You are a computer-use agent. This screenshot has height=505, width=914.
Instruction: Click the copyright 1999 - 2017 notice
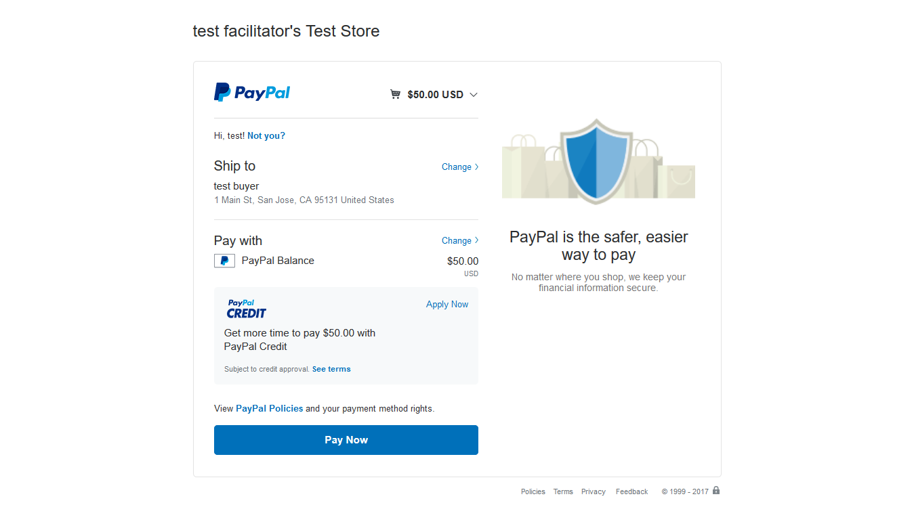point(685,491)
